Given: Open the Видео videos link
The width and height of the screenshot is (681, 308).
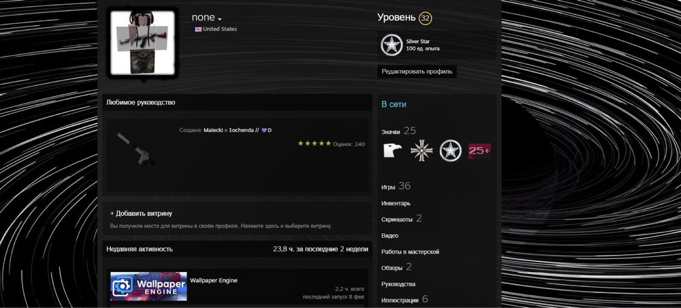Looking at the screenshot, I should [390, 236].
